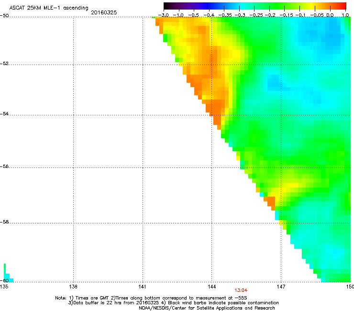This screenshot has height=311, width=354.
Task: Click the latitude axis label '-56'
Action: pos(4,166)
